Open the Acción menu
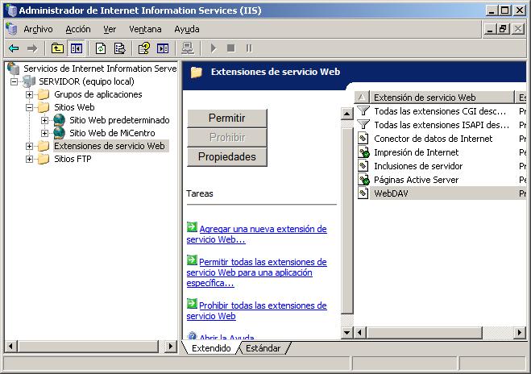The image size is (531, 374). [78, 29]
